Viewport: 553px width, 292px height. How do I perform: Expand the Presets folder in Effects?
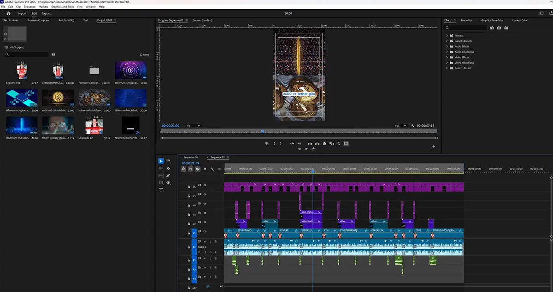(x=447, y=35)
